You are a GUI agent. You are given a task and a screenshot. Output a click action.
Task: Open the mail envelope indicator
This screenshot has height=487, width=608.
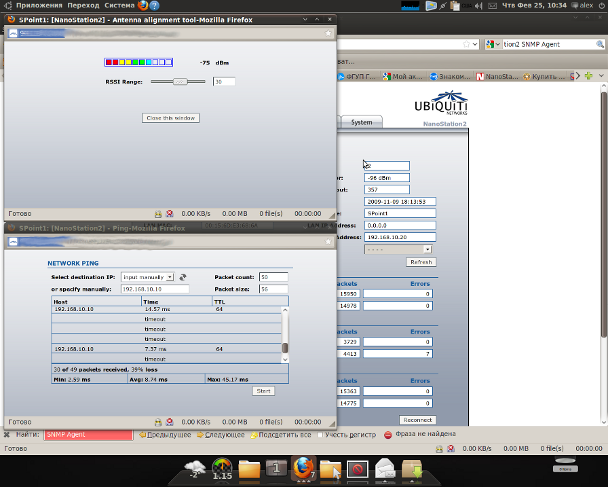[x=492, y=6]
